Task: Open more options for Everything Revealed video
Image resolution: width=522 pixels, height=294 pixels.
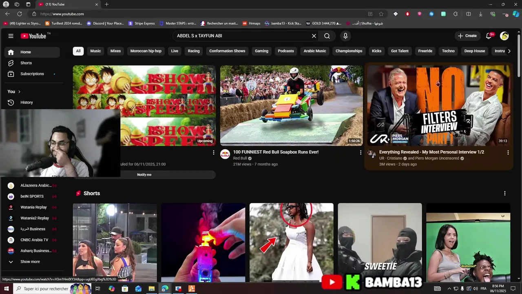Action: point(508,152)
